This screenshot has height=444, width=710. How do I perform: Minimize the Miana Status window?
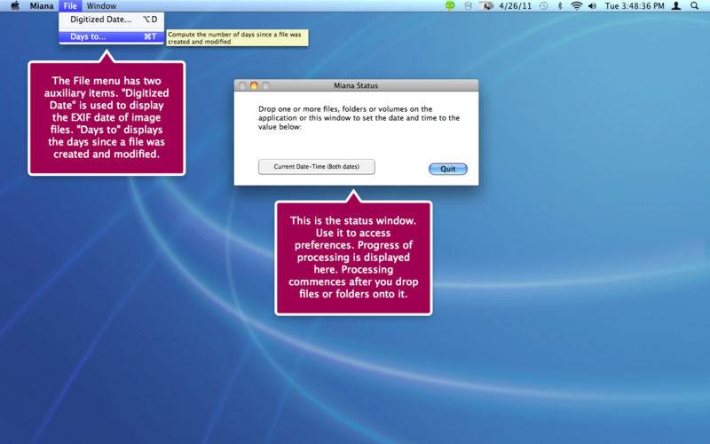coord(254,85)
